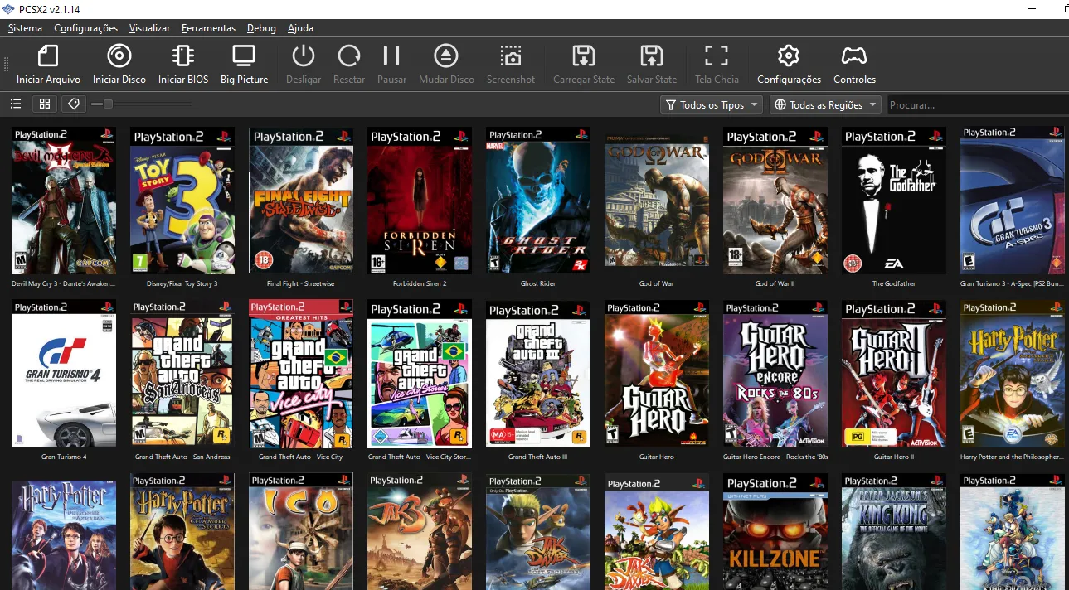
Task: Click the Mudar Disco eject icon
Action: pyautogui.click(x=446, y=63)
